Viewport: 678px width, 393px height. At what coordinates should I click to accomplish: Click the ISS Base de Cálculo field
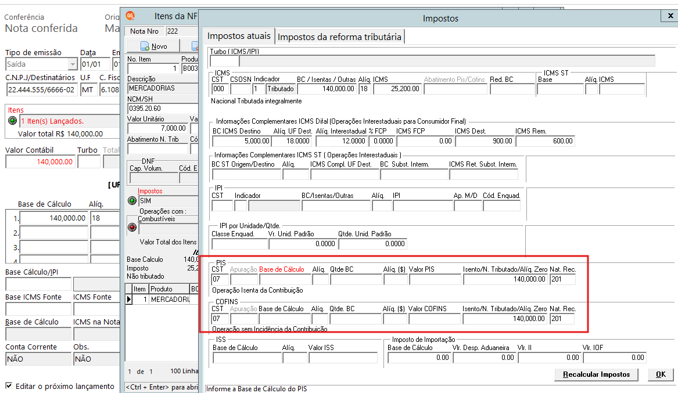[247, 358]
